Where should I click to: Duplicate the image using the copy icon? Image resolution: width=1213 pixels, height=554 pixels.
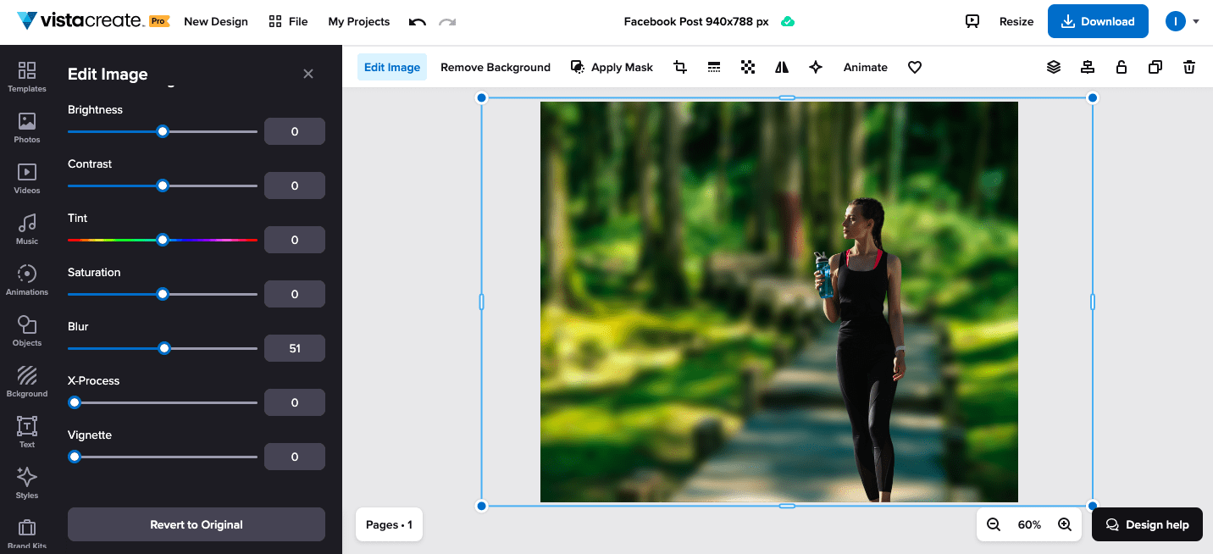point(1155,67)
